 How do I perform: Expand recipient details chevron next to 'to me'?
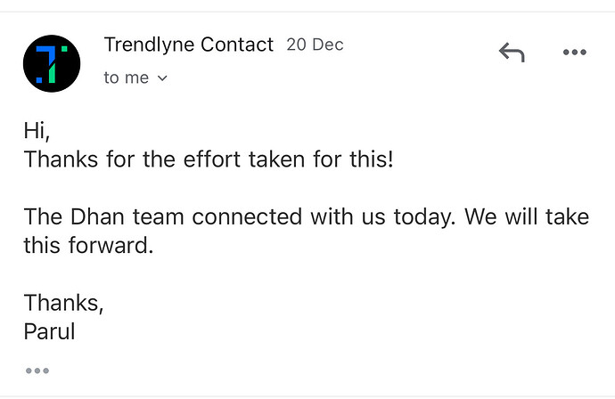tap(162, 78)
